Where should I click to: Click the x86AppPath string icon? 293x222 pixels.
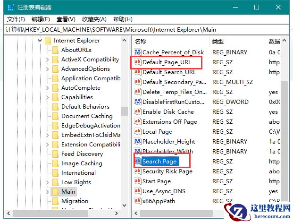click(x=137, y=201)
